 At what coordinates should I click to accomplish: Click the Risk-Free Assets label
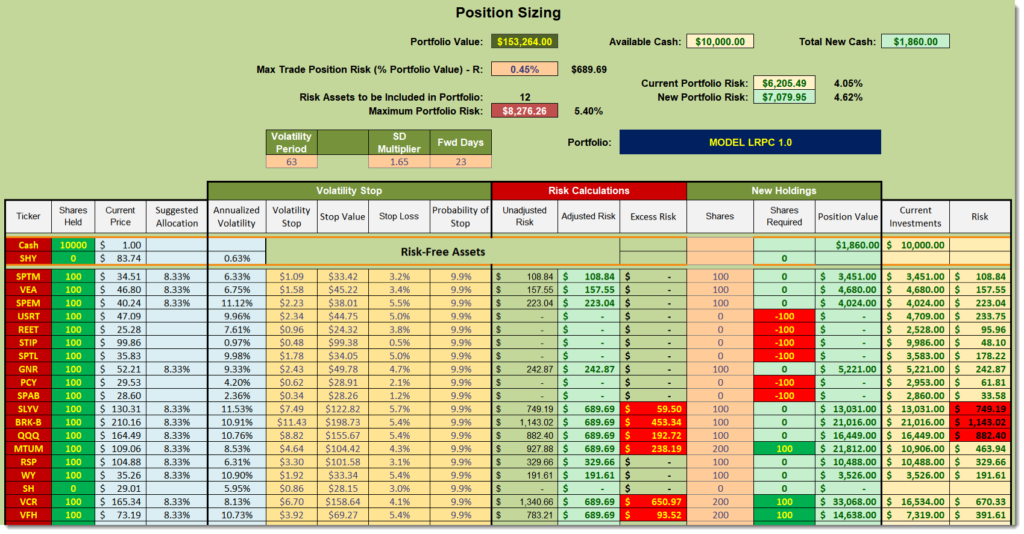pos(443,252)
